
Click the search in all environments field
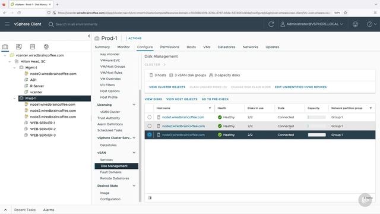77,24
